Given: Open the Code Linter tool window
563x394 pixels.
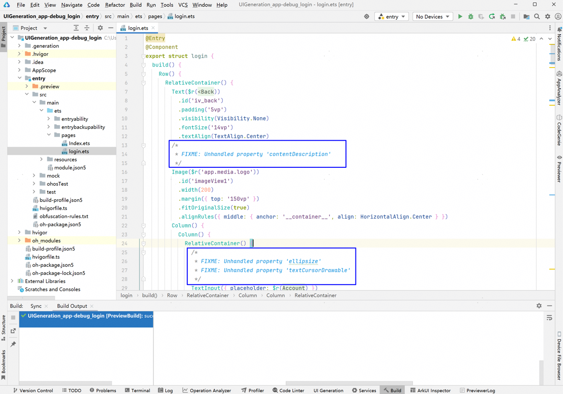Looking at the screenshot, I should click(288, 390).
